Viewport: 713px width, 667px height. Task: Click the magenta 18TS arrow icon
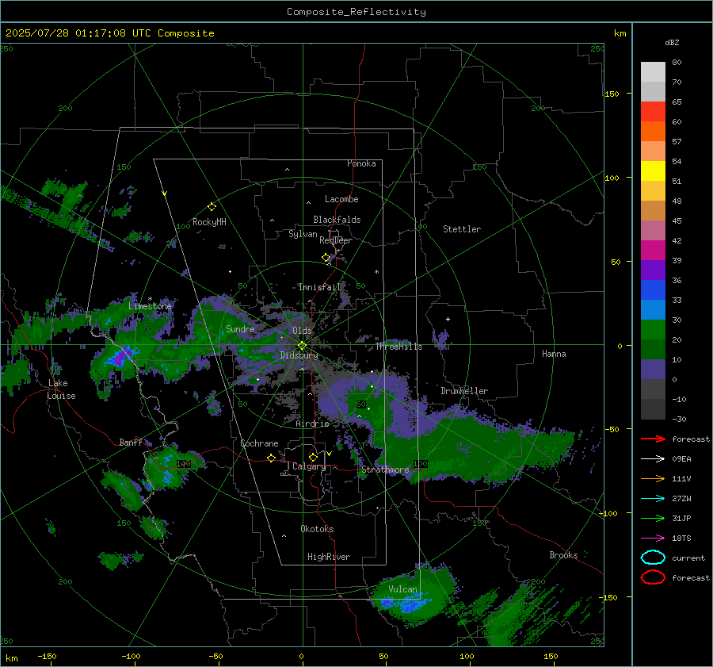pos(653,539)
